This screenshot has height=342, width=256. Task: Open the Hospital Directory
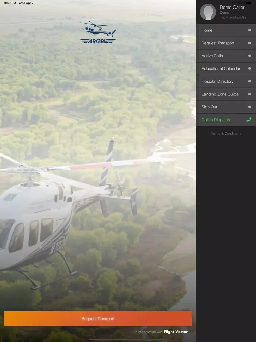[x=226, y=81]
